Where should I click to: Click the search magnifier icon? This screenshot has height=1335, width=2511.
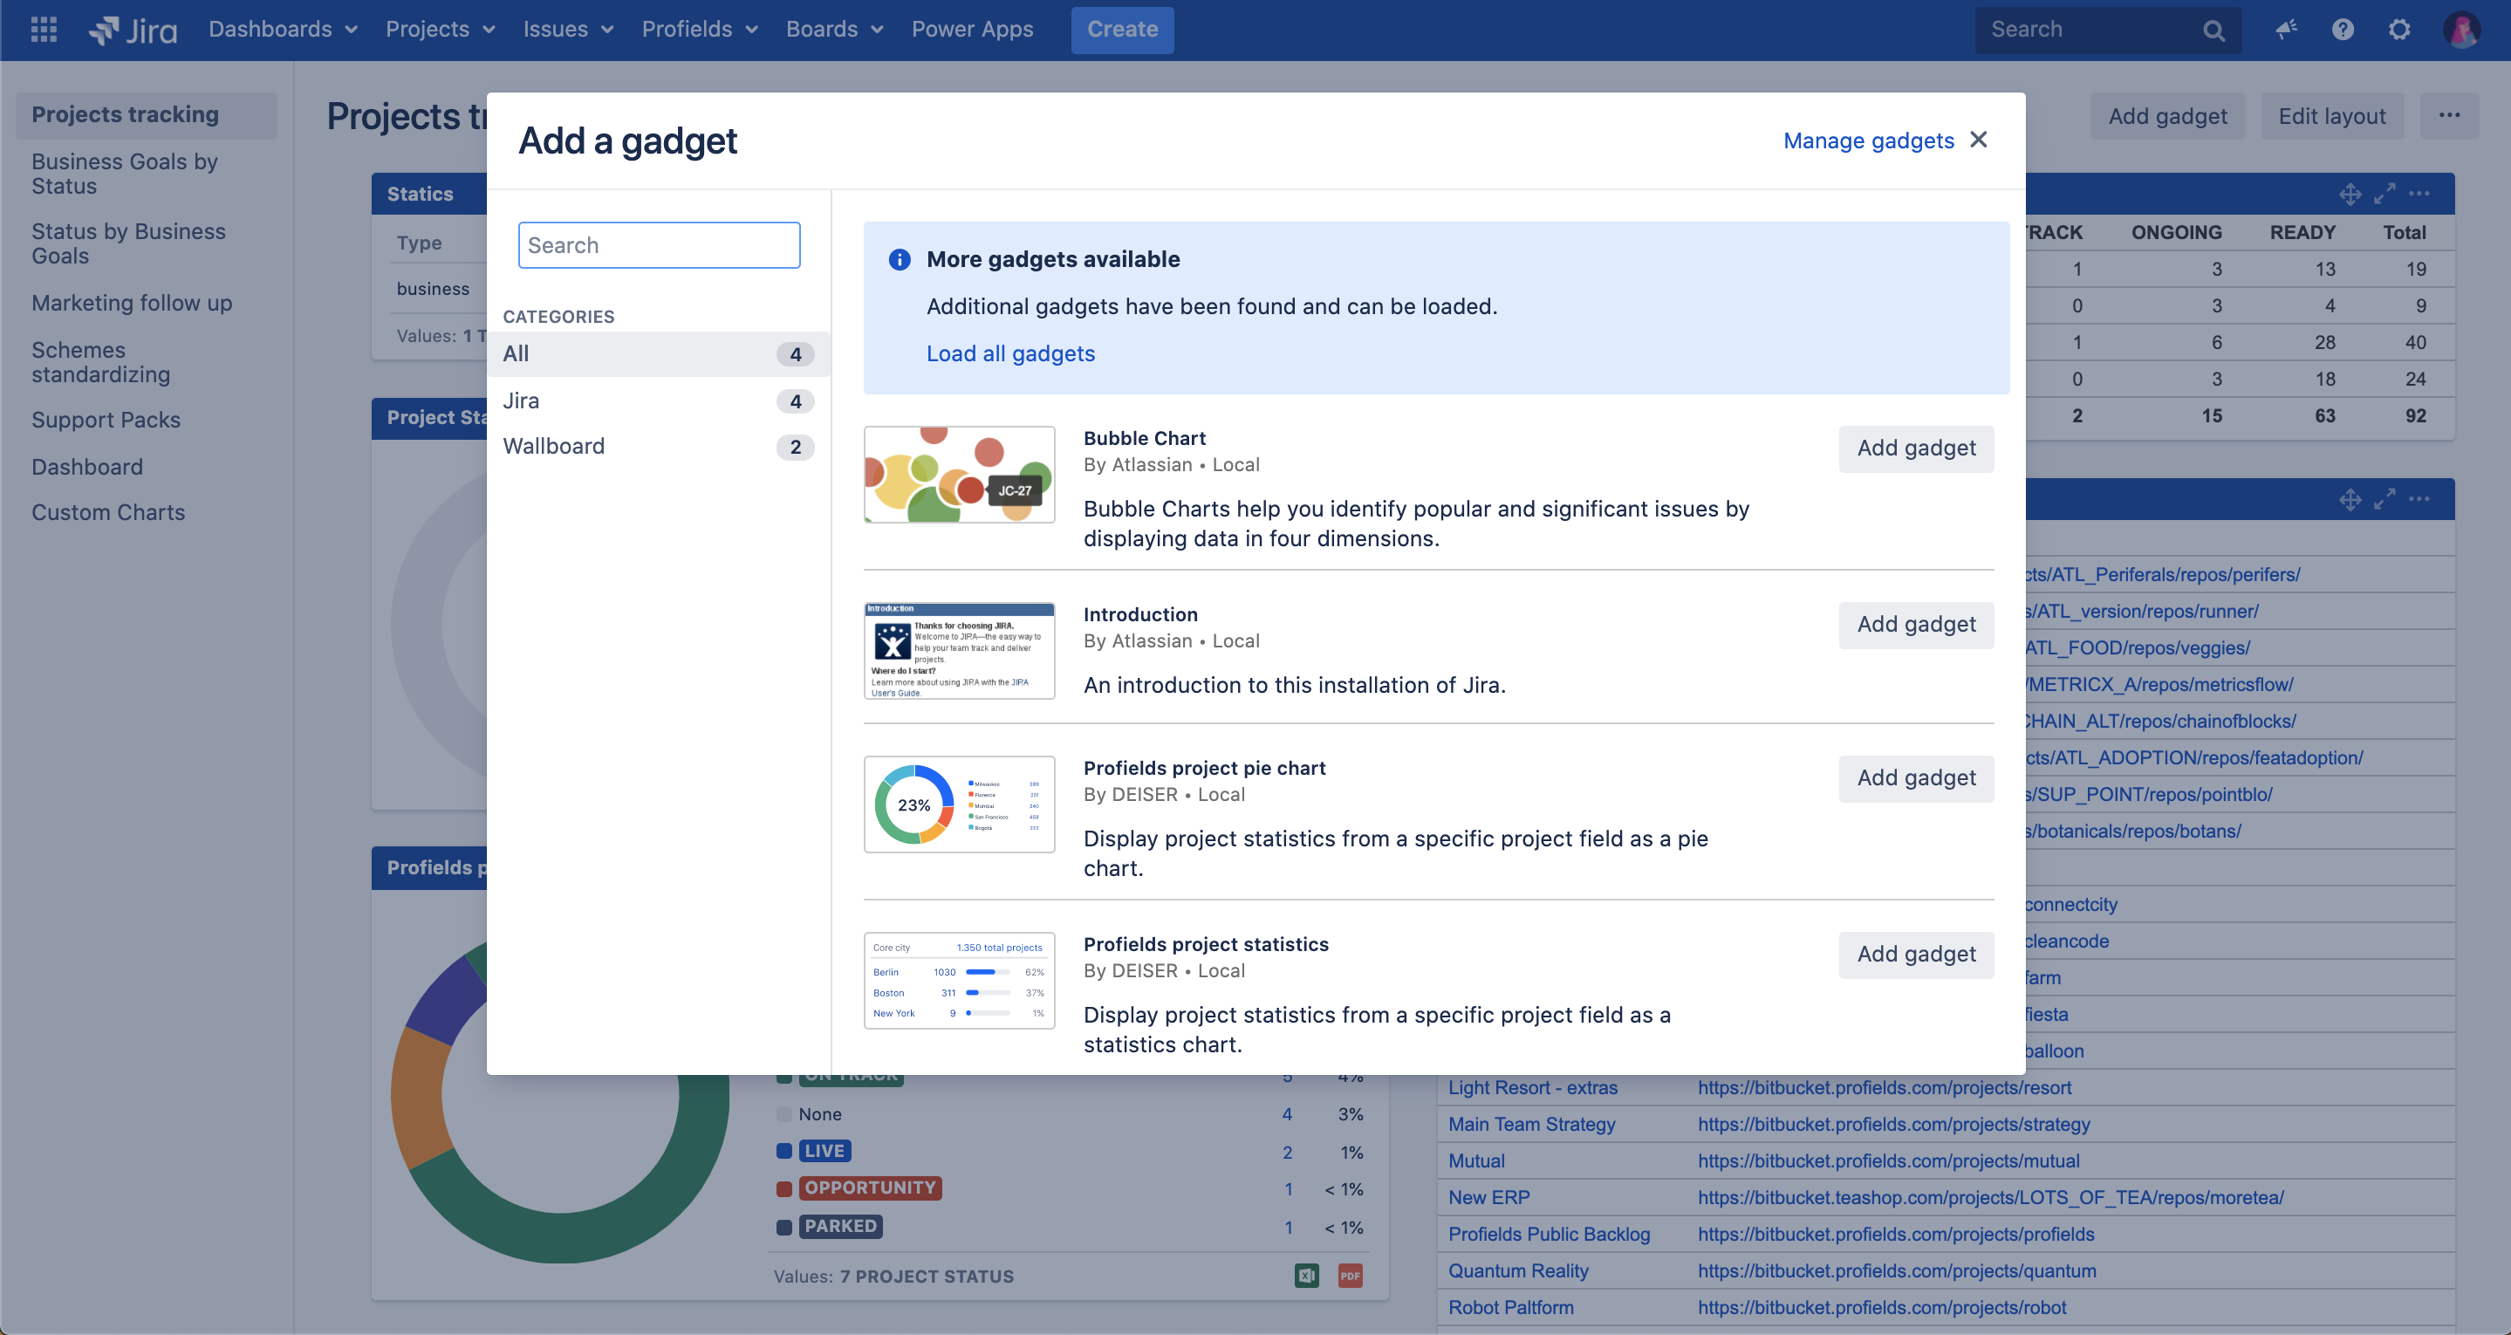click(2213, 31)
